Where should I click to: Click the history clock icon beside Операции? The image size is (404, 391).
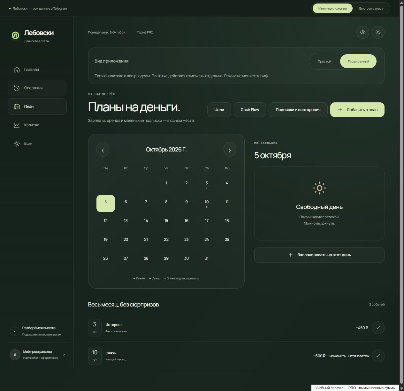pyautogui.click(x=17, y=88)
